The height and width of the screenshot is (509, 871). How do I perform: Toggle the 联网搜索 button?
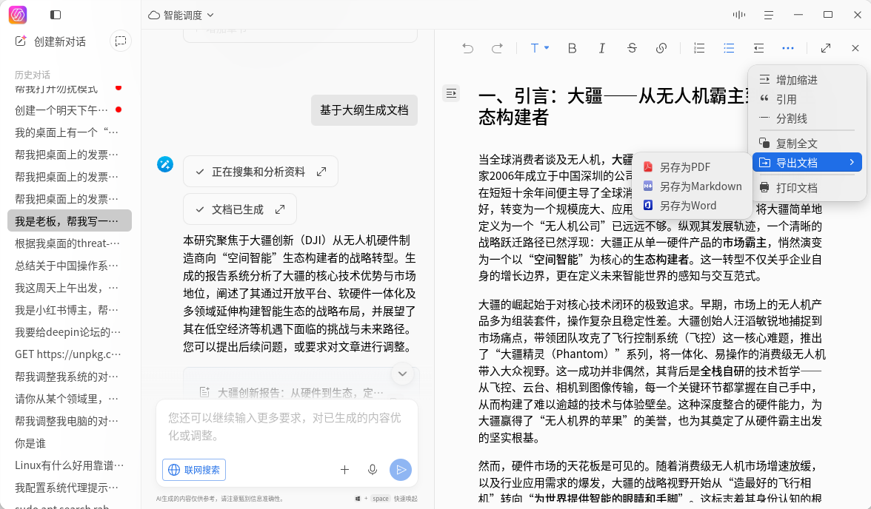[194, 470]
